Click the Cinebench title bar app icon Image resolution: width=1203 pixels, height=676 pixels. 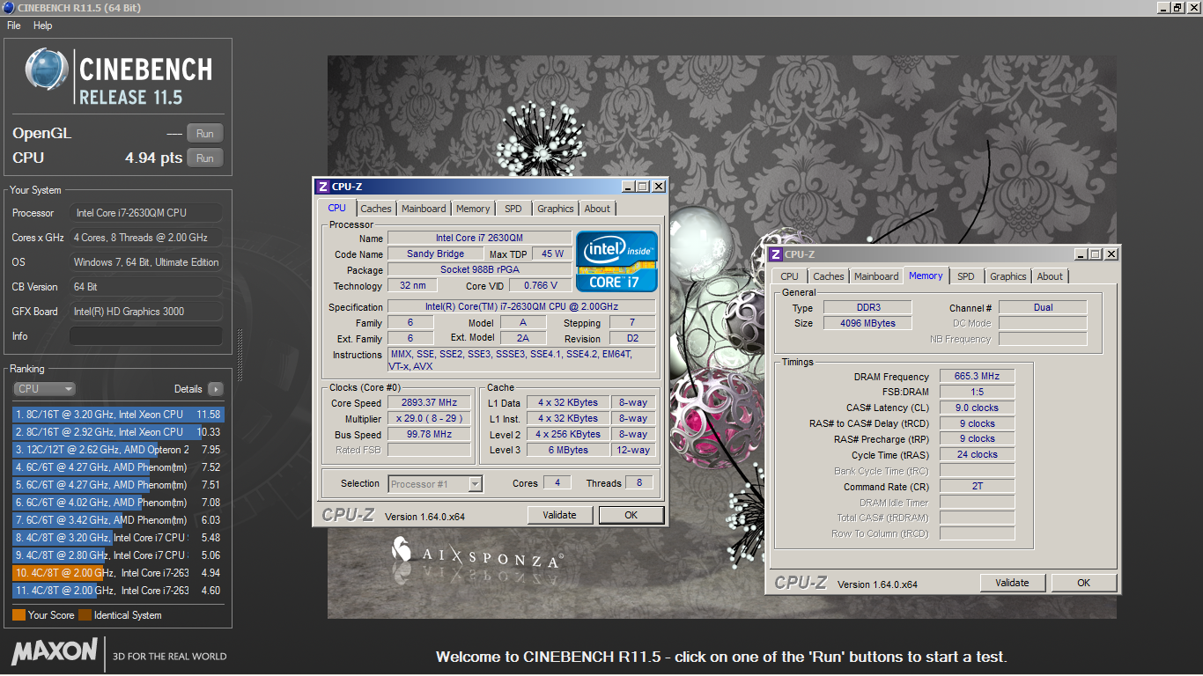8,8
